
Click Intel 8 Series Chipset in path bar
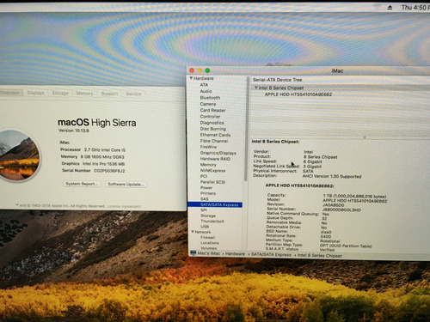pyautogui.click(x=320, y=255)
